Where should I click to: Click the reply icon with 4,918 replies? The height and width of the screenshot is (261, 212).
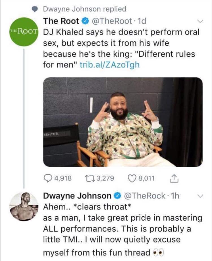(x=48, y=178)
